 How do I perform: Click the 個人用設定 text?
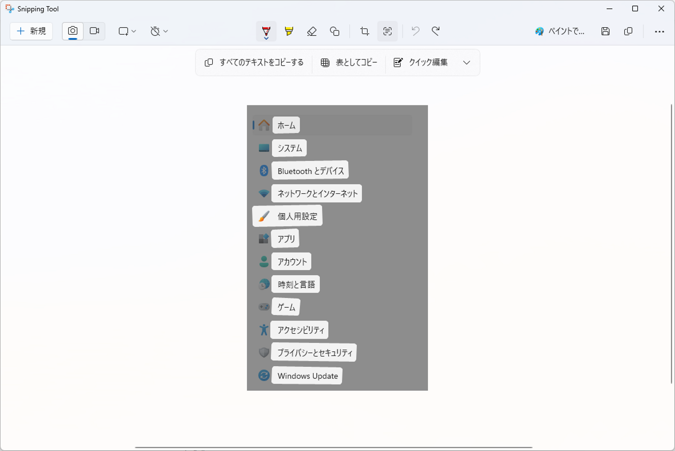297,216
